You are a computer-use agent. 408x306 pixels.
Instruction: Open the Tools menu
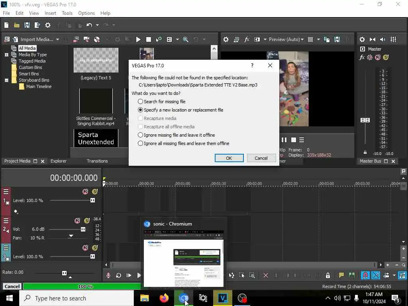click(67, 13)
